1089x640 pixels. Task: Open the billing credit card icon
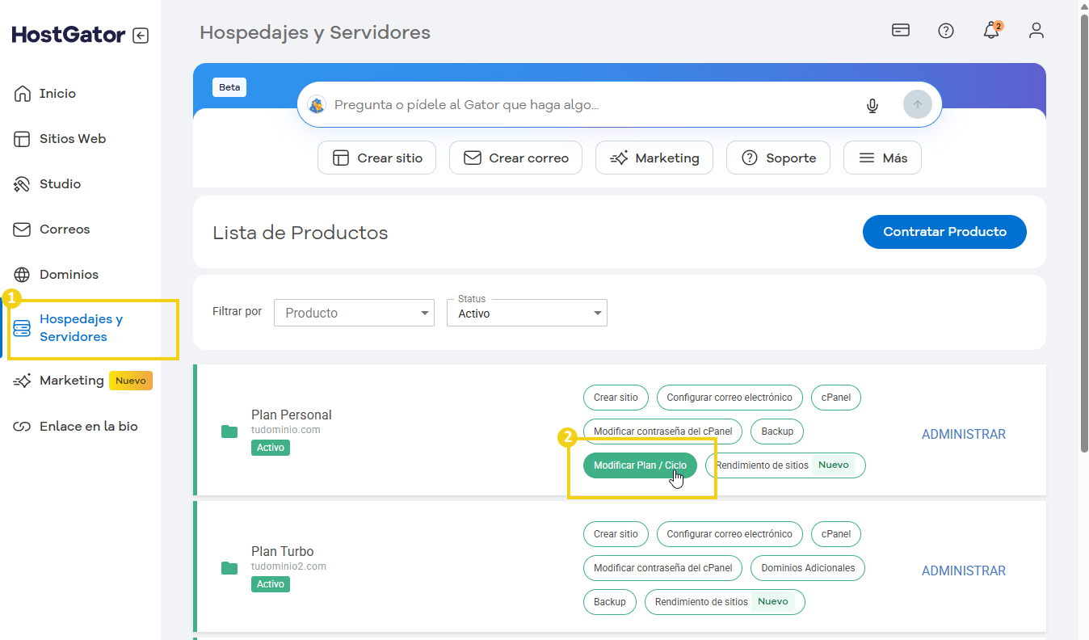click(901, 31)
